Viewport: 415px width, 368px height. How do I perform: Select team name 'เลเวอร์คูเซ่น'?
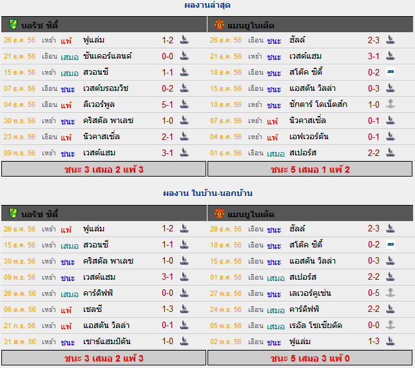tap(310, 293)
